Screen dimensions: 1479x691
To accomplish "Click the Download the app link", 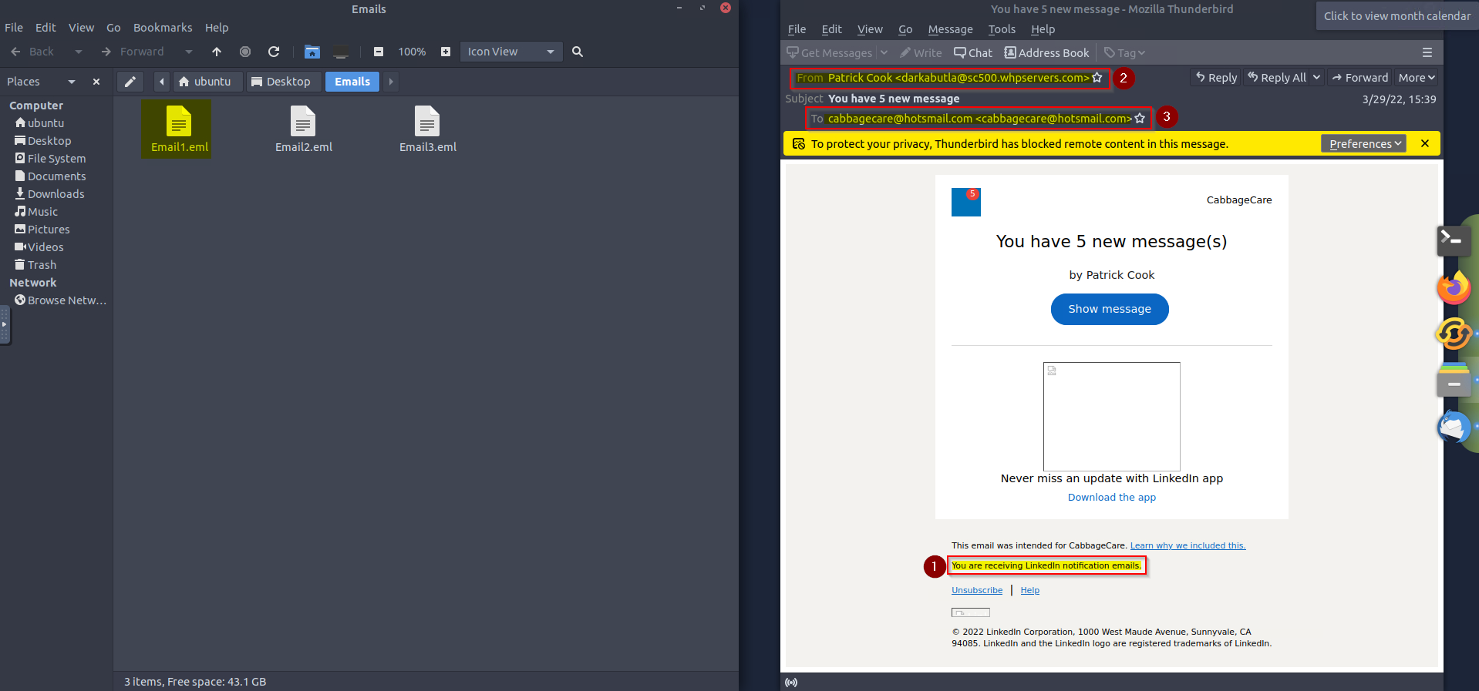I will [1112, 498].
